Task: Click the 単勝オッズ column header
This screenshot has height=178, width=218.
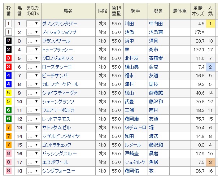Action: [199, 11]
